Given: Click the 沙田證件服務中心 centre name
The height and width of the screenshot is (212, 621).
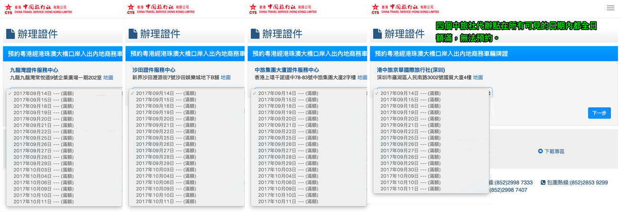Looking at the screenshot, I should coord(154,70).
